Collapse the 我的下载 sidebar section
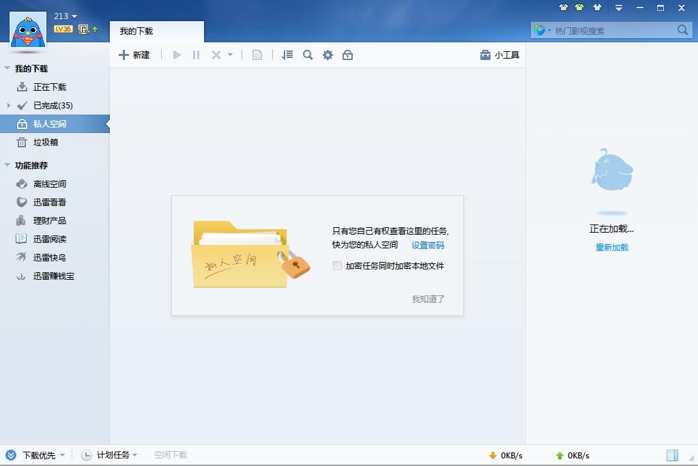This screenshot has height=466, width=698. click(7, 68)
